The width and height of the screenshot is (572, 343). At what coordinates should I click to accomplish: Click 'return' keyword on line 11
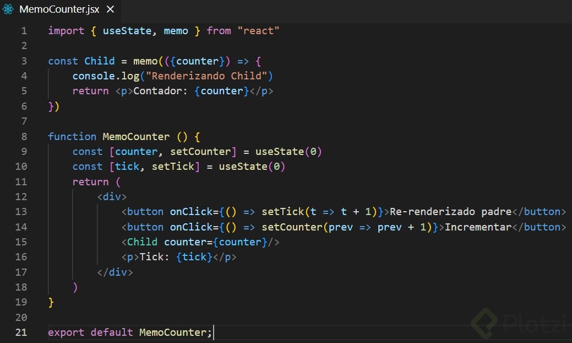90,182
